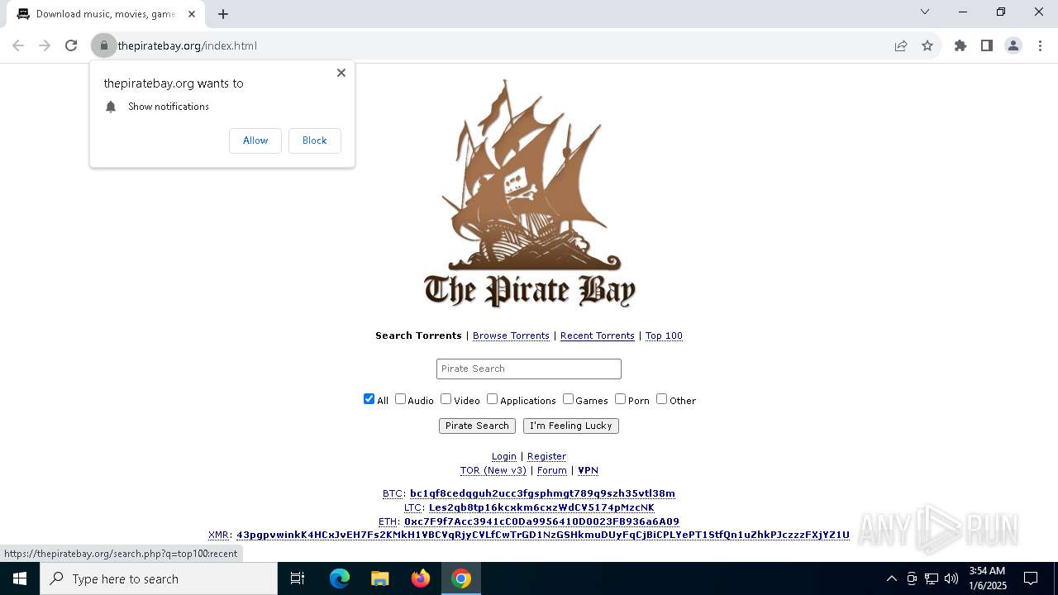Screen dimensions: 1058x595
Task: Launch Firefox from the taskbar
Action: click(x=421, y=578)
